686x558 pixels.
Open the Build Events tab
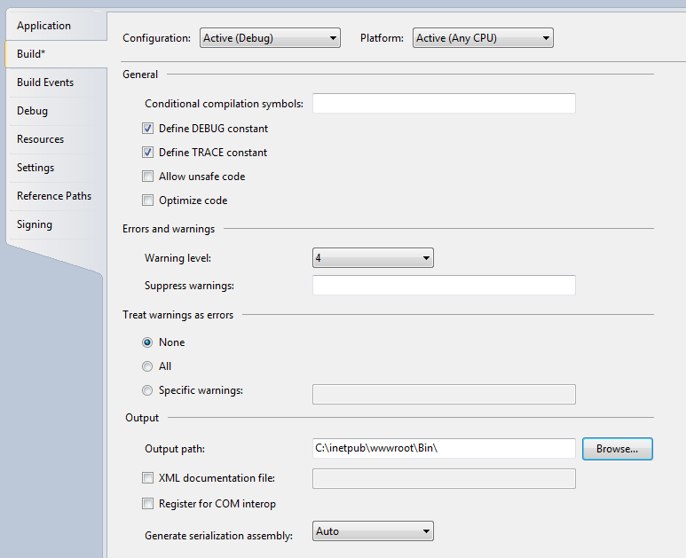[x=45, y=83]
